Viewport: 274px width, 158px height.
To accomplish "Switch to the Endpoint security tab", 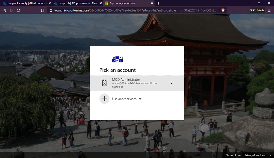I will point(25,3).
